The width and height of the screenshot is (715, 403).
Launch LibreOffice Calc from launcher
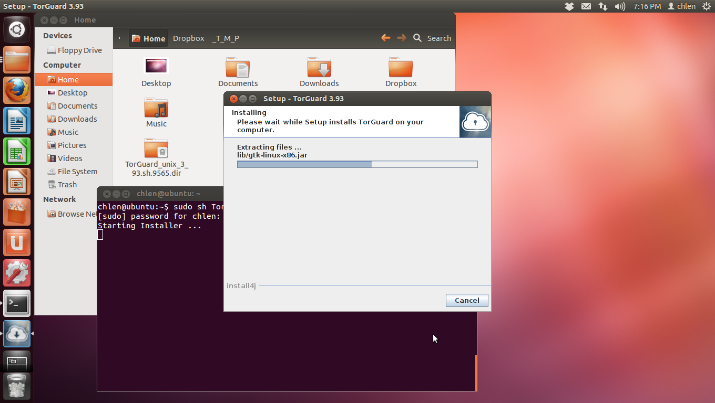(17, 151)
